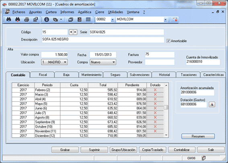Image resolution: width=228 pixels, height=163 pixels.
Task: Click the A button beside Dotación account
Action: click(212, 105)
